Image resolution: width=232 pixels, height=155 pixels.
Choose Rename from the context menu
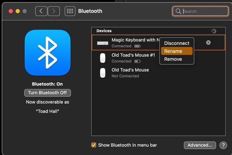click(177, 51)
